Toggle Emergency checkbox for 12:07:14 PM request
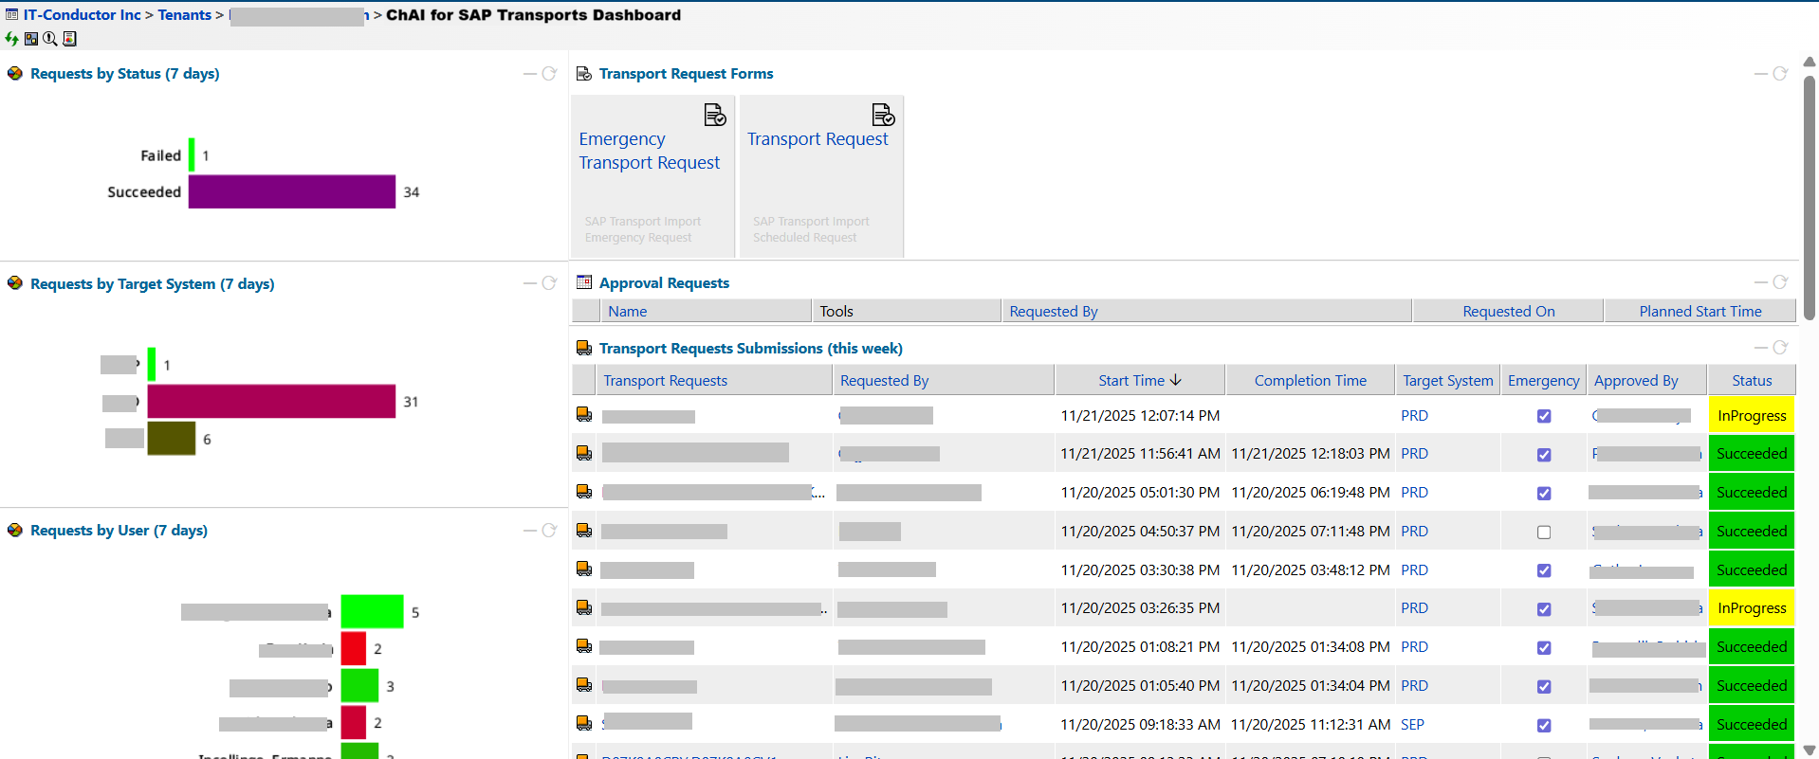This screenshot has width=1819, height=759. [x=1544, y=416]
